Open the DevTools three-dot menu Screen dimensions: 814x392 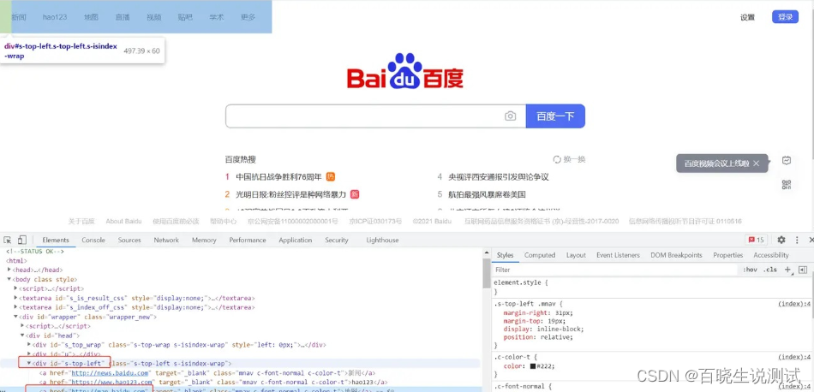[x=797, y=240]
